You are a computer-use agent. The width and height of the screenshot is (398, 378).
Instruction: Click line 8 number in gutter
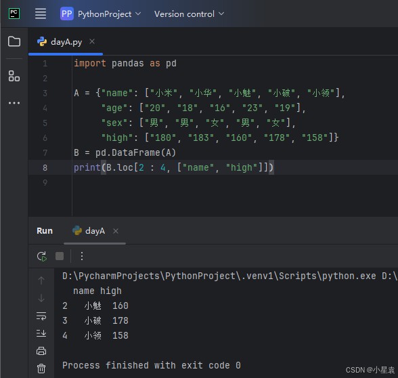[45, 168]
